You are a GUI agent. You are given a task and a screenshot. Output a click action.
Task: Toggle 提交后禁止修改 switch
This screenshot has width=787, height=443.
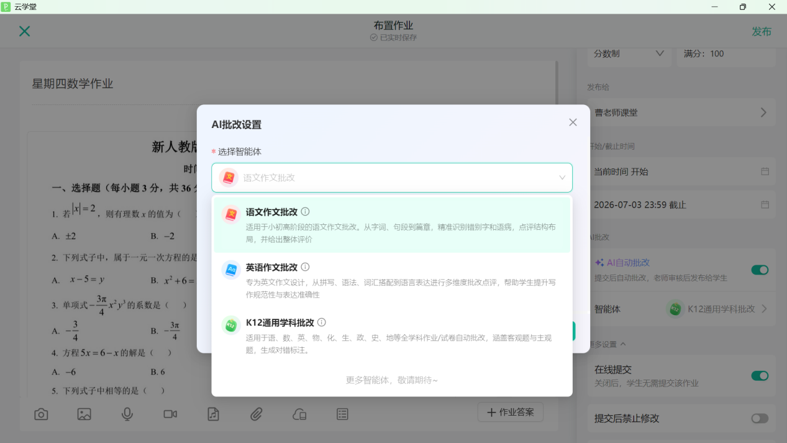click(760, 418)
